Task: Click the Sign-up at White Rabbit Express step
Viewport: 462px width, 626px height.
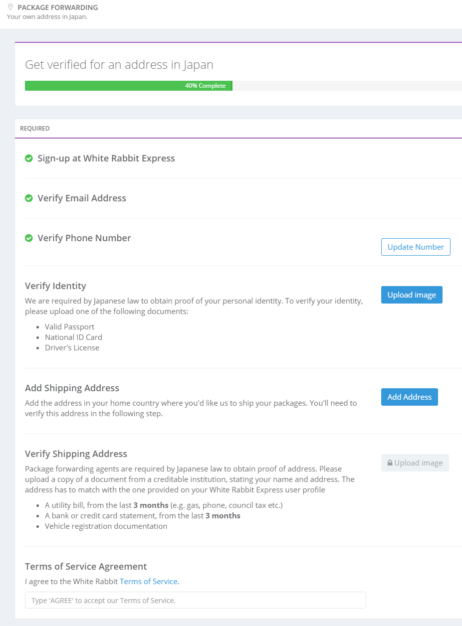Action: pyautogui.click(x=106, y=158)
